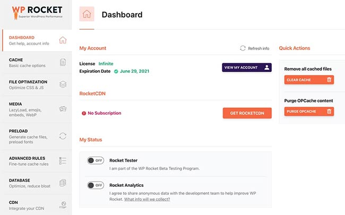The width and height of the screenshot is (345, 215).
Task: Turn on the Rocket Analytics switch
Action: pos(95,185)
